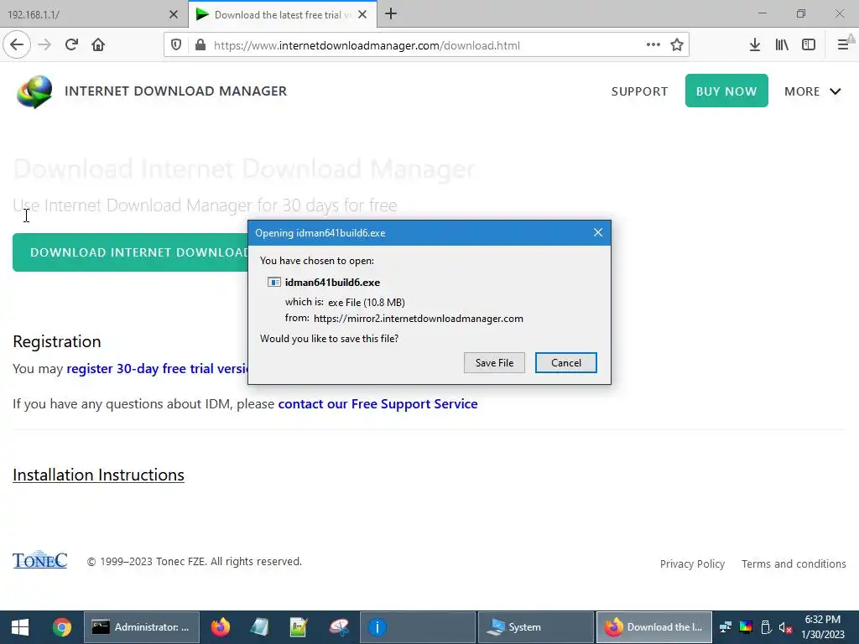The height and width of the screenshot is (644, 859).
Task: Switch to the Administrator command prompt window
Action: (141, 627)
